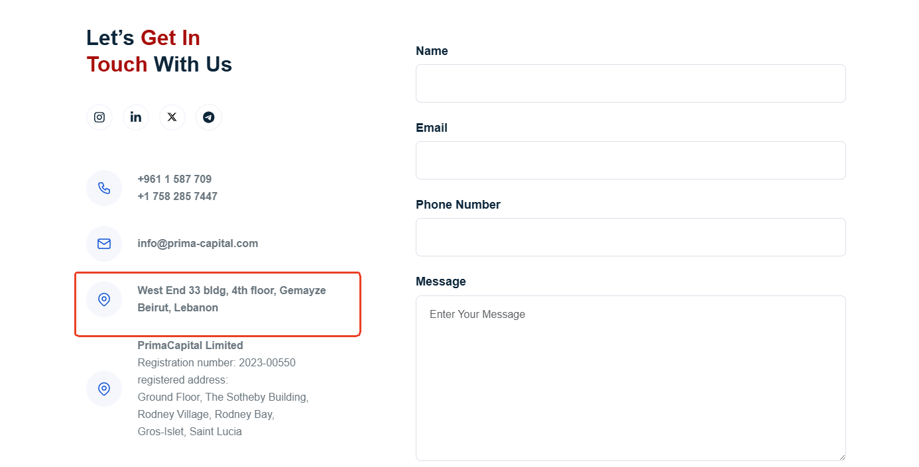Screen dimensions: 919x467
Task: Visit the X (Twitter) page icon
Action: pyautogui.click(x=172, y=117)
